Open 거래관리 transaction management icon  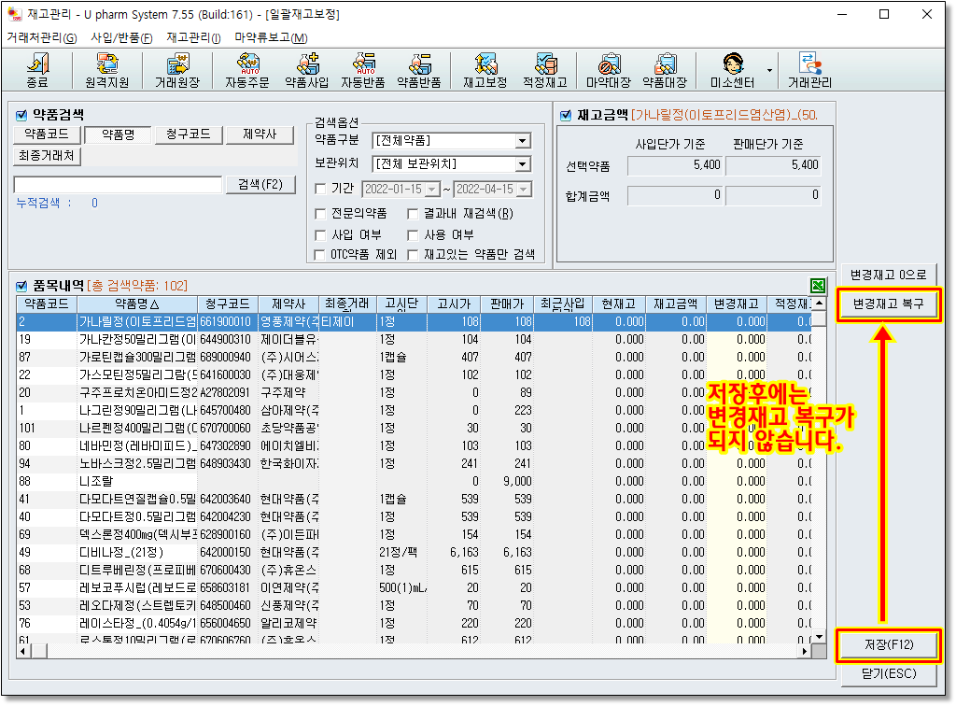click(809, 71)
